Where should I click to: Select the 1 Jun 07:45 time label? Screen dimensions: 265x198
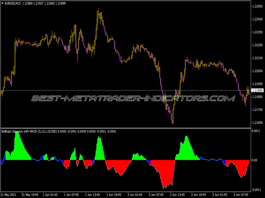click(x=72, y=195)
